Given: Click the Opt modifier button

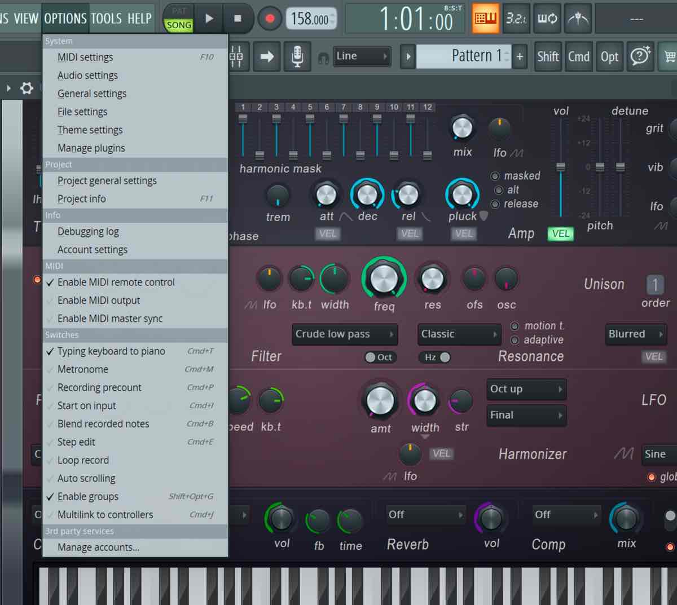Looking at the screenshot, I should click(x=610, y=56).
